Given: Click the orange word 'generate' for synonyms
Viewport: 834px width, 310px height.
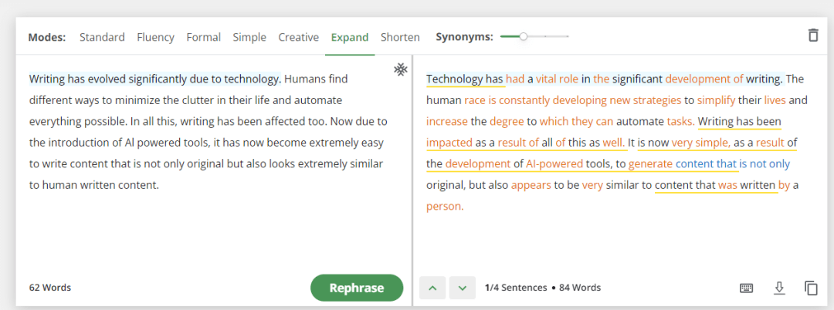Looking at the screenshot, I should [x=650, y=164].
